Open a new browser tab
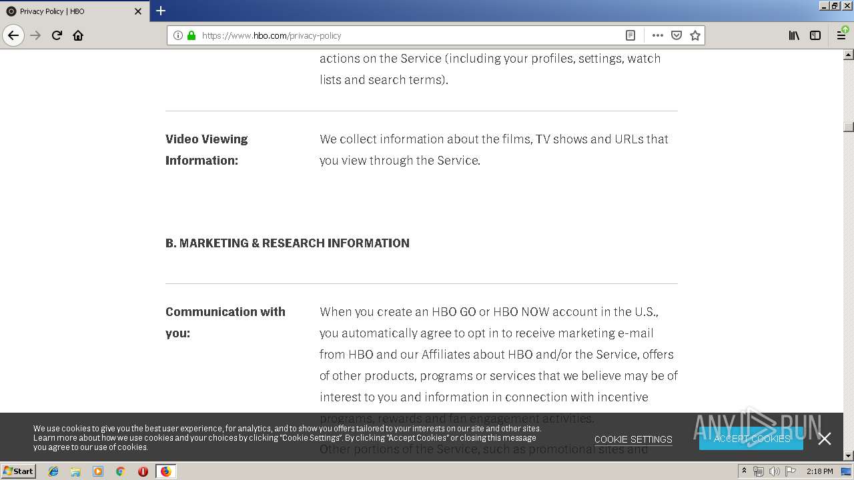 tap(161, 11)
